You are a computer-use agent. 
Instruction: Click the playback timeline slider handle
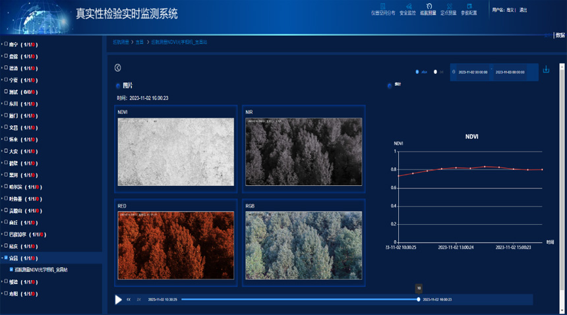point(419,300)
